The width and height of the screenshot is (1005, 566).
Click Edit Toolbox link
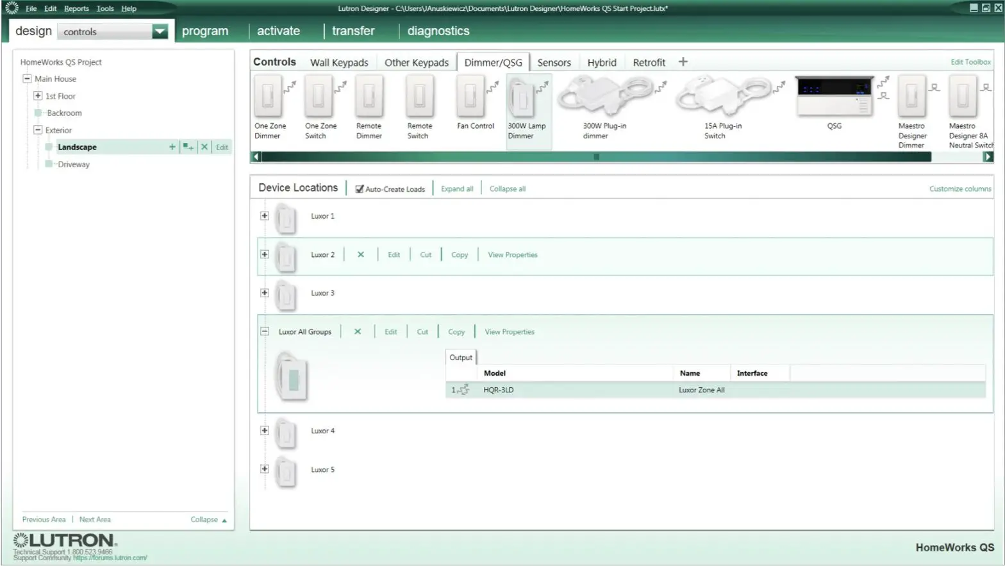[970, 62]
